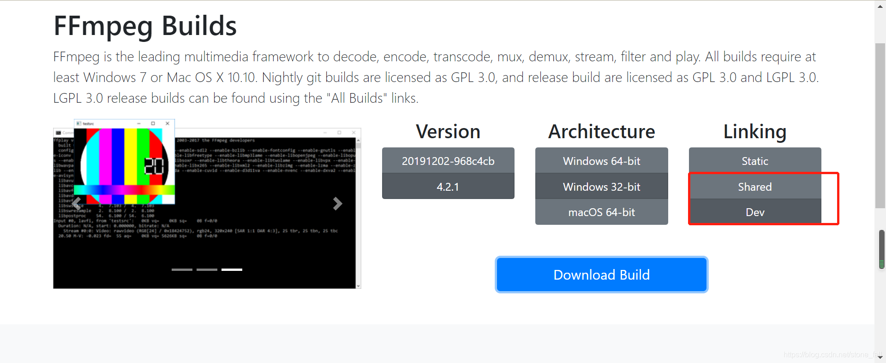The width and height of the screenshot is (886, 363).
Task: Click the Version column heading
Action: [448, 132]
